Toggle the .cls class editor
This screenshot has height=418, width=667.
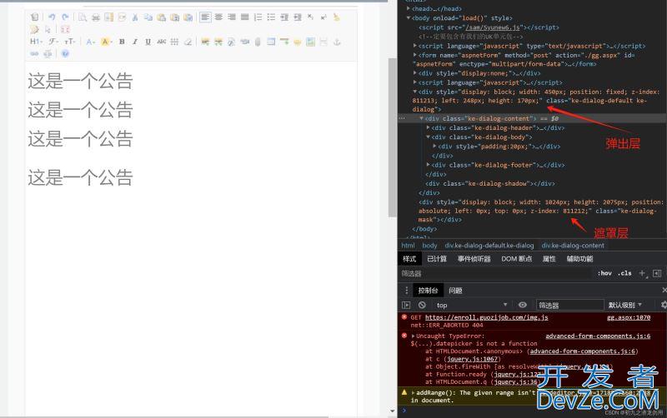click(624, 273)
